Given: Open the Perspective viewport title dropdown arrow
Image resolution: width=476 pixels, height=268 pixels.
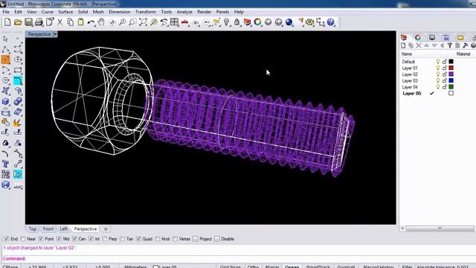Looking at the screenshot, I should [55, 34].
